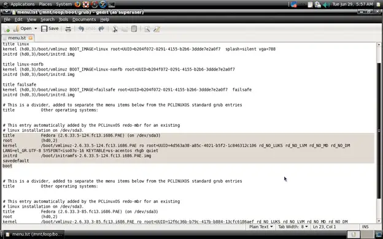
Task: Toggle the INS insert mode indicator
Action: point(365,227)
